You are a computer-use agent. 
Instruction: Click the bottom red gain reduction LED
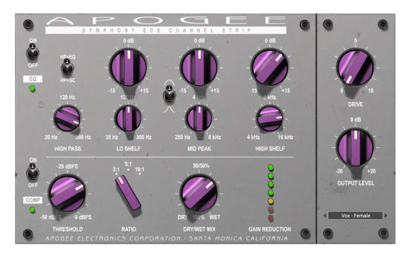[271, 218]
